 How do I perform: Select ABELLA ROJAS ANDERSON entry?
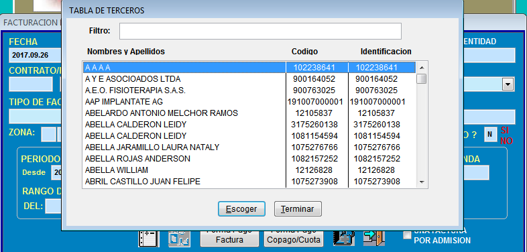pyautogui.click(x=249, y=159)
